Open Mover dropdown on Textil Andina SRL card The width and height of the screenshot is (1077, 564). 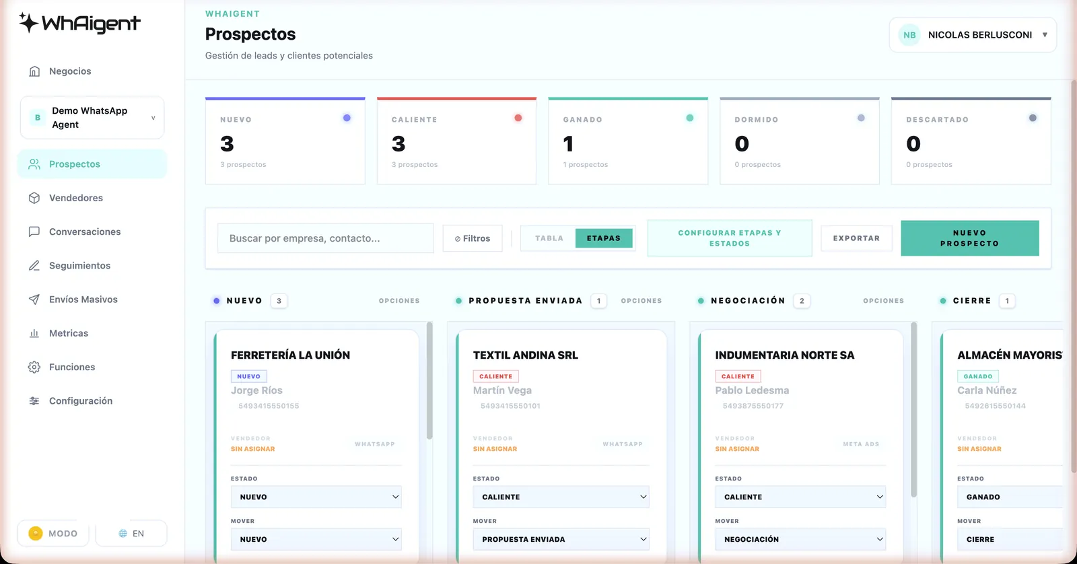click(x=561, y=539)
